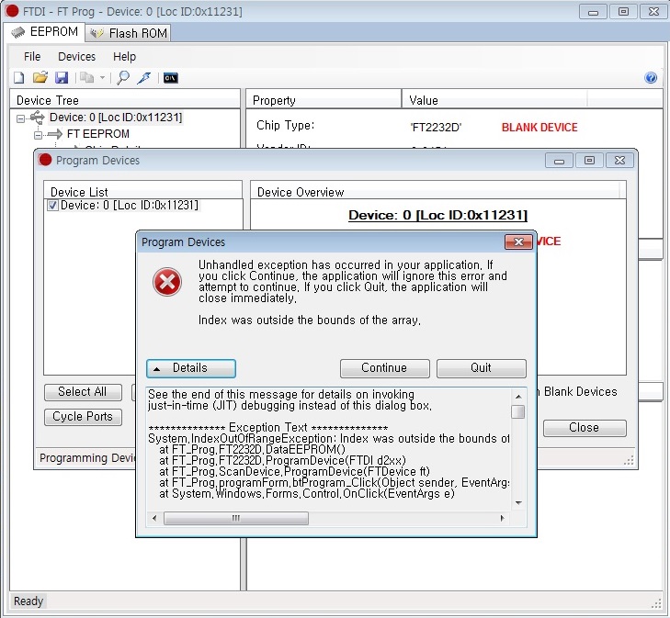Close the exception dialog with red X
Viewport: 670px width, 618px height.
point(518,242)
